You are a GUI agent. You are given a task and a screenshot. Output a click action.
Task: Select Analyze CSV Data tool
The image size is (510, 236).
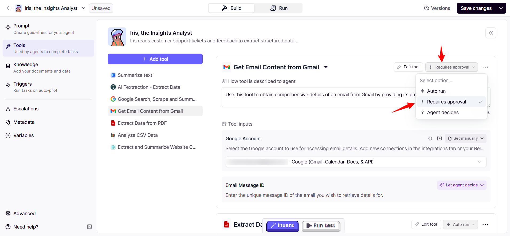[x=155, y=135]
